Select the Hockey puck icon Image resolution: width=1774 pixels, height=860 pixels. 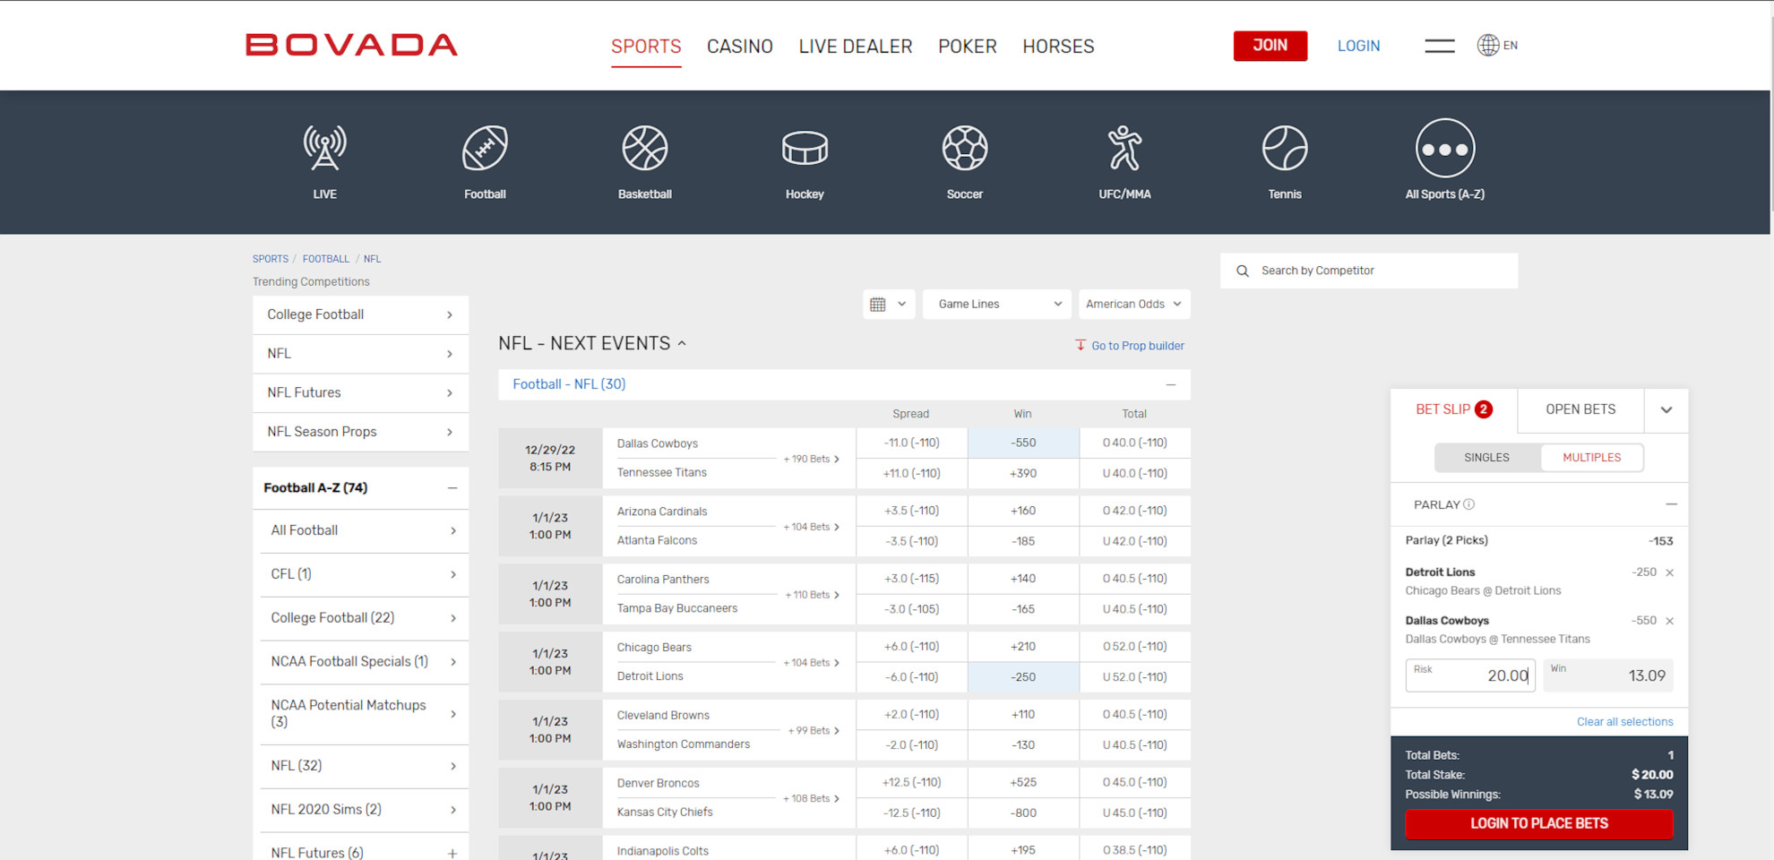[805, 148]
